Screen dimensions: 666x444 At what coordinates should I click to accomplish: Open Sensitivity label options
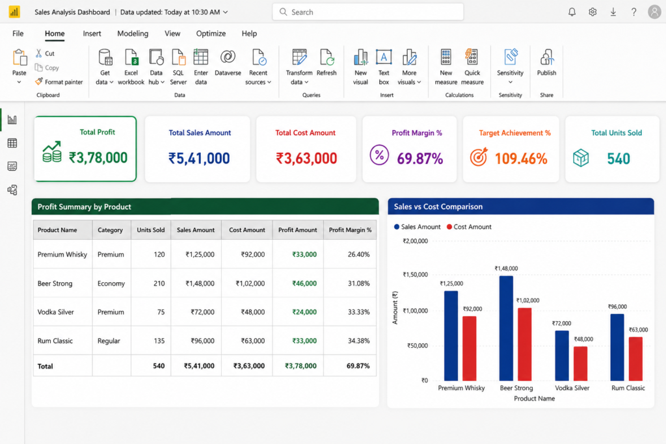pyautogui.click(x=510, y=67)
